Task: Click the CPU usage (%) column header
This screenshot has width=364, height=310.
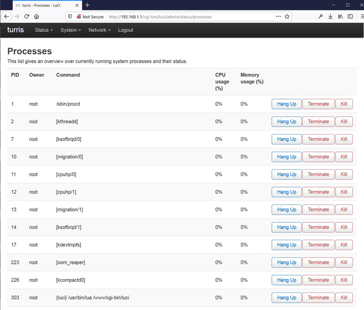Action: (x=222, y=81)
